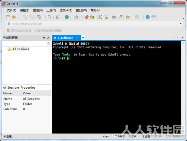
Task: Click the Connect chain icon
Action: [x=25, y=17]
